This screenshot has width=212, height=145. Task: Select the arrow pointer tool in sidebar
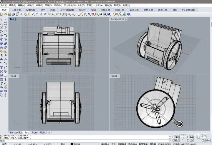pyautogui.click(x=1, y=20)
